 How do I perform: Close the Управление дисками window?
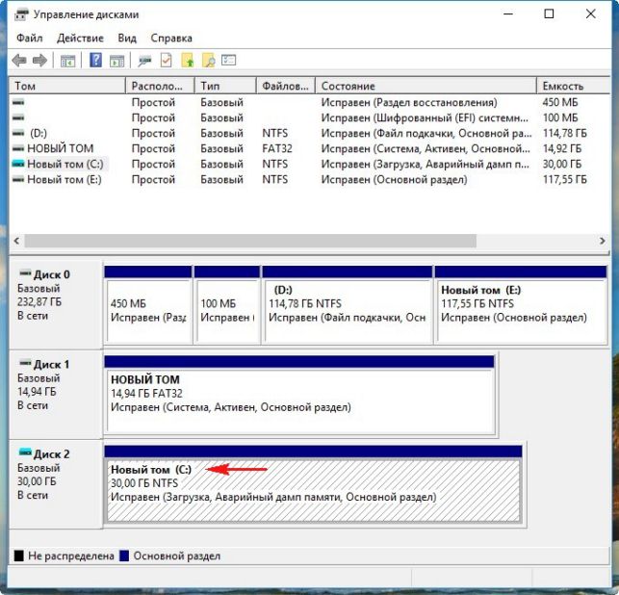tap(590, 14)
